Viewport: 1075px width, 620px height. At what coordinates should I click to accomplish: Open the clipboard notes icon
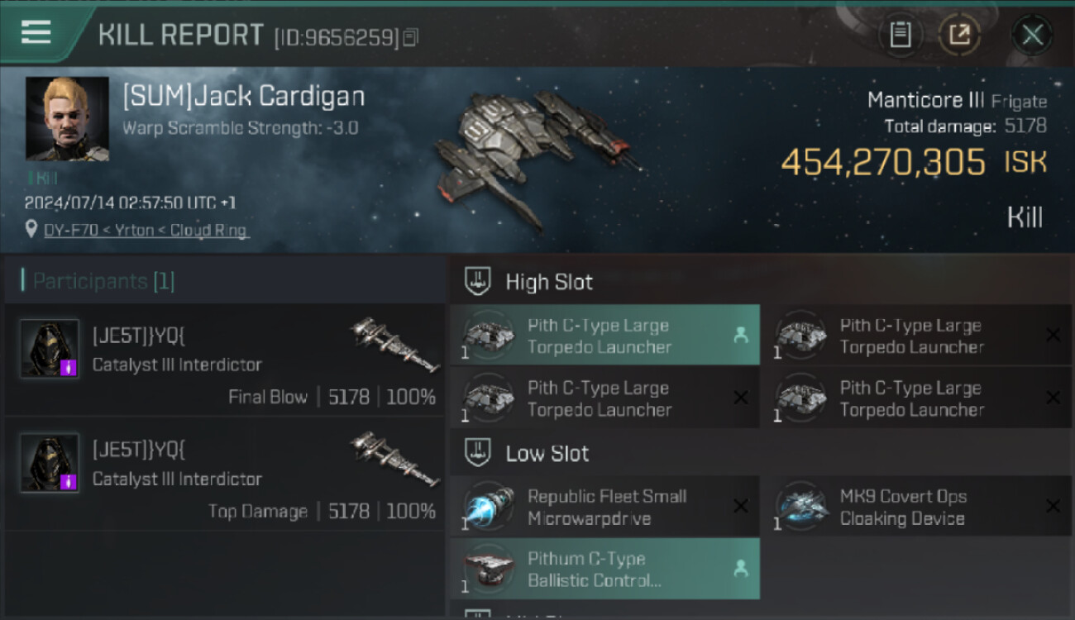pyautogui.click(x=900, y=35)
